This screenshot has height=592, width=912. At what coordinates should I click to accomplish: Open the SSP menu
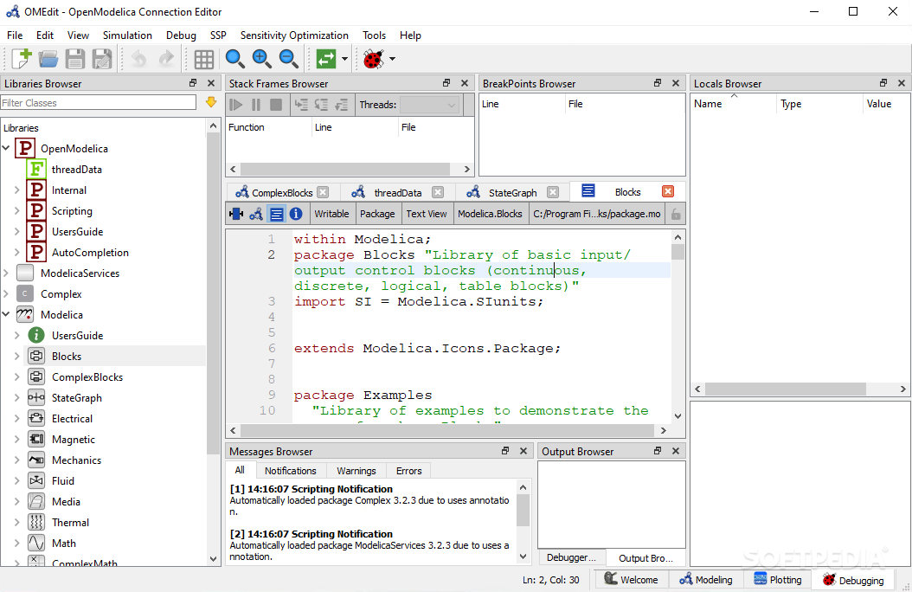click(218, 35)
